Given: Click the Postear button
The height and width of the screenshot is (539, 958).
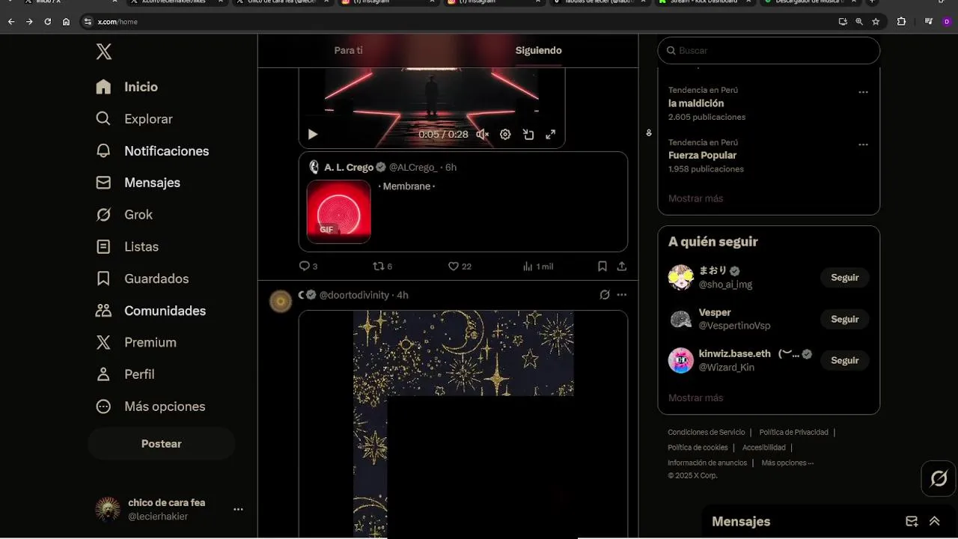Looking at the screenshot, I should pyautogui.click(x=162, y=444).
